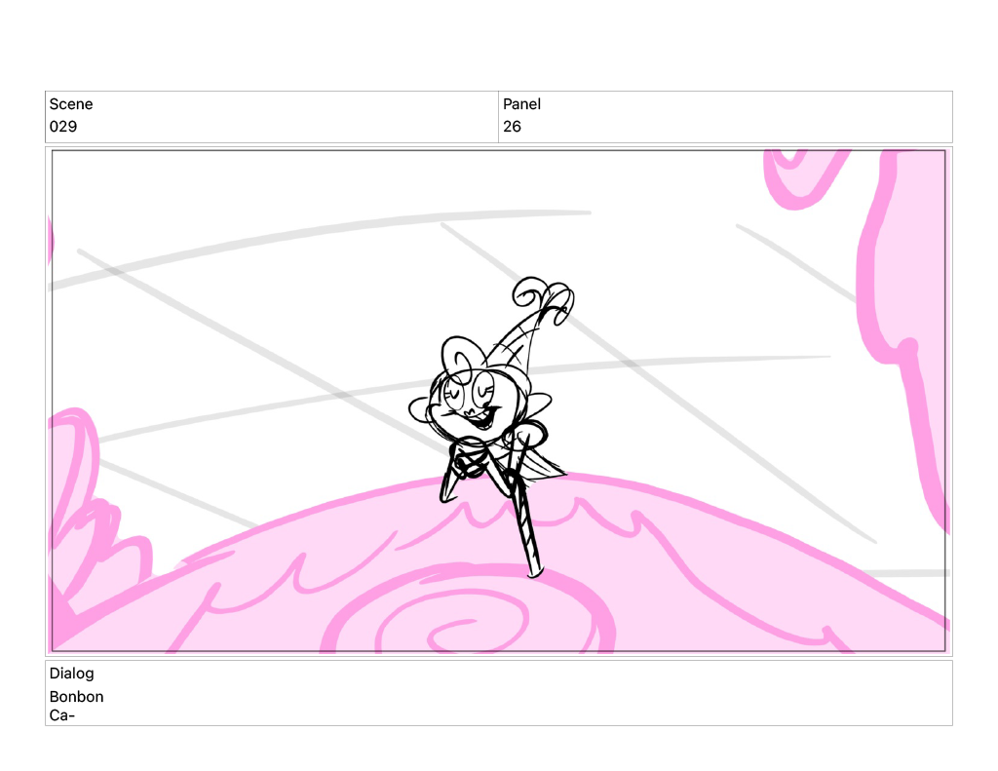Click empty space in the Panel header cell
This screenshot has width=998, height=771.
(731, 117)
